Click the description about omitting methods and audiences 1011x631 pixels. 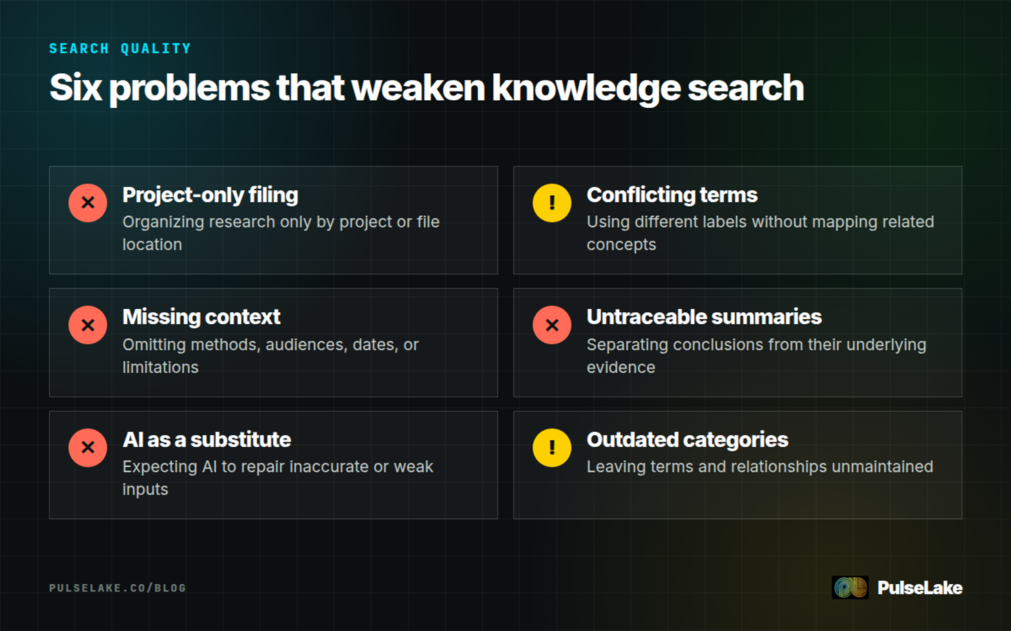pos(270,356)
